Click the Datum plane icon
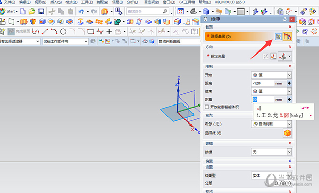 point(11,21)
